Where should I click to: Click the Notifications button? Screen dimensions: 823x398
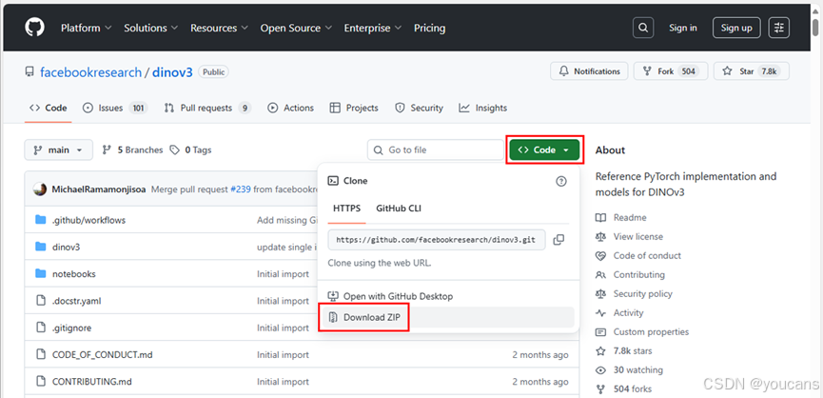589,71
